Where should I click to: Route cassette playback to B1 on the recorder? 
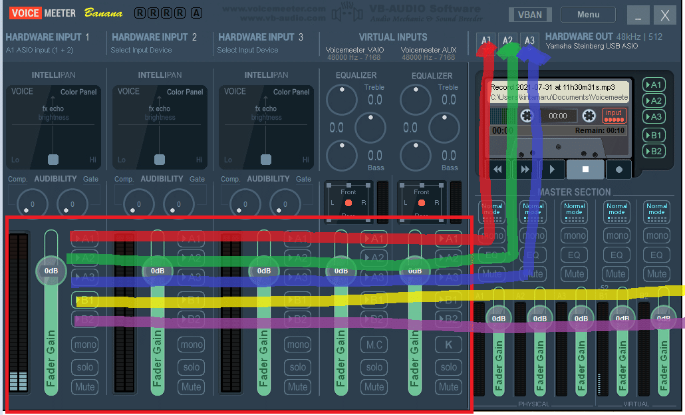tap(654, 136)
